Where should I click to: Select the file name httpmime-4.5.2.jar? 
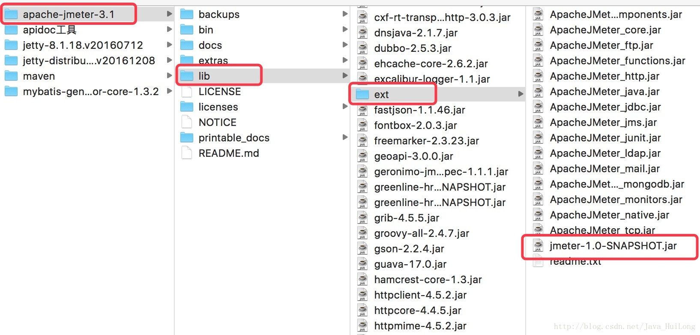420,326
